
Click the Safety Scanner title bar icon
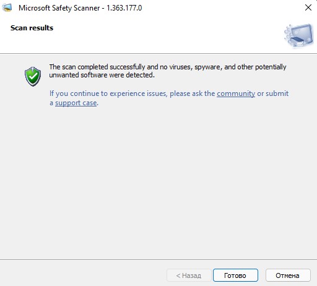[x=7, y=8]
